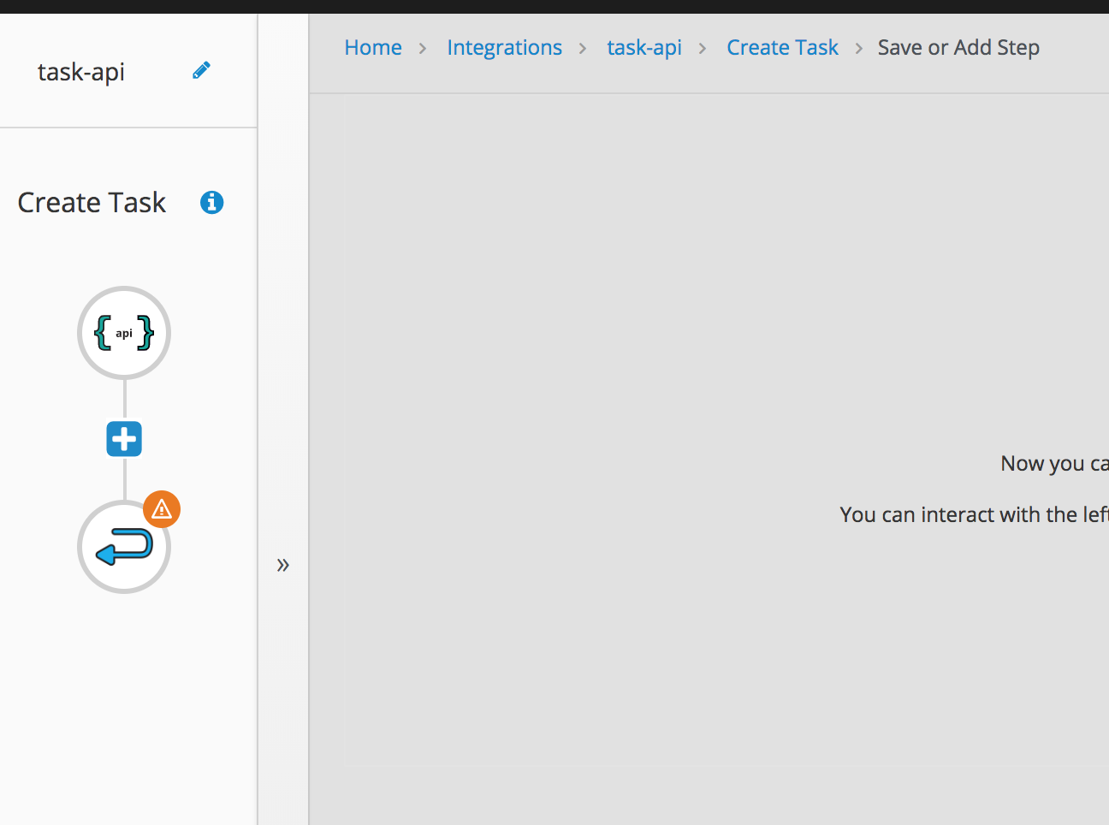Click the 'Now you ca' message text

(x=1054, y=463)
